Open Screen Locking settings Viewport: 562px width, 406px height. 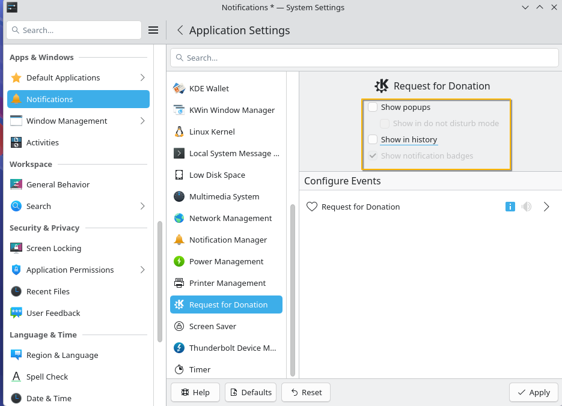pyautogui.click(x=53, y=248)
